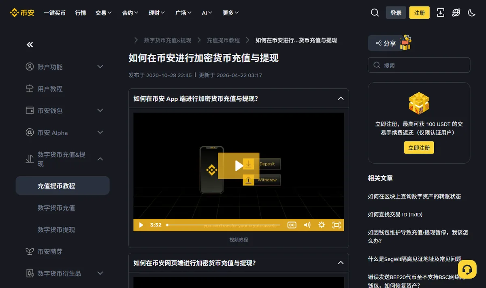Open the language globe icon
Screen dimensions: 486x288
pos(456,13)
